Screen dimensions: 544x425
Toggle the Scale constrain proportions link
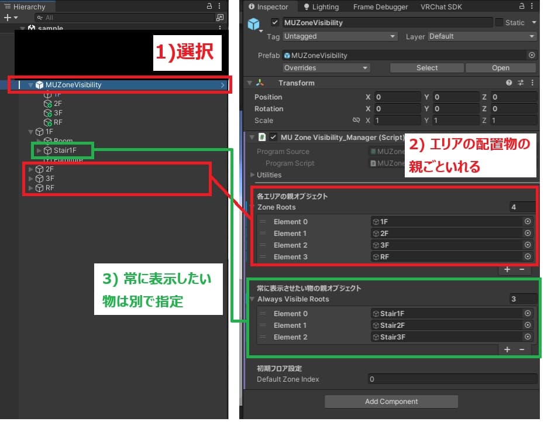356,120
